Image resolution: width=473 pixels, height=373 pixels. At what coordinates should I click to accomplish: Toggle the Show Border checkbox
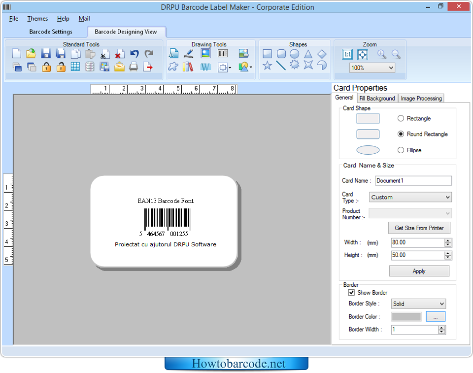[351, 292]
